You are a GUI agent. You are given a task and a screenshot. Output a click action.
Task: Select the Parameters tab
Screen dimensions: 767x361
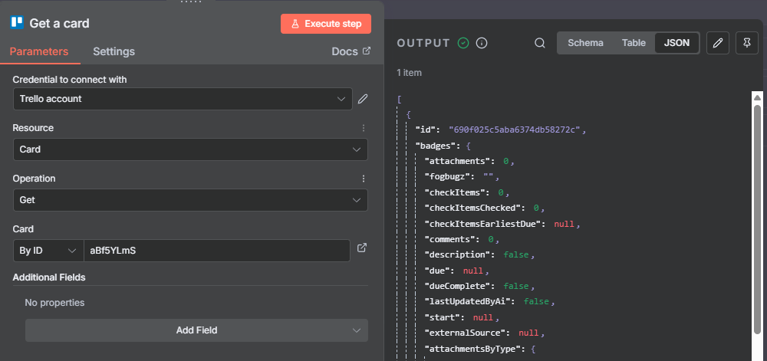pyautogui.click(x=39, y=51)
